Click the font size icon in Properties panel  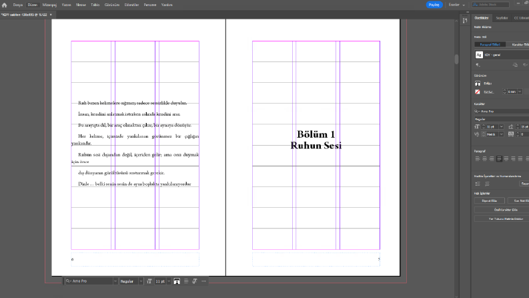[477, 127]
